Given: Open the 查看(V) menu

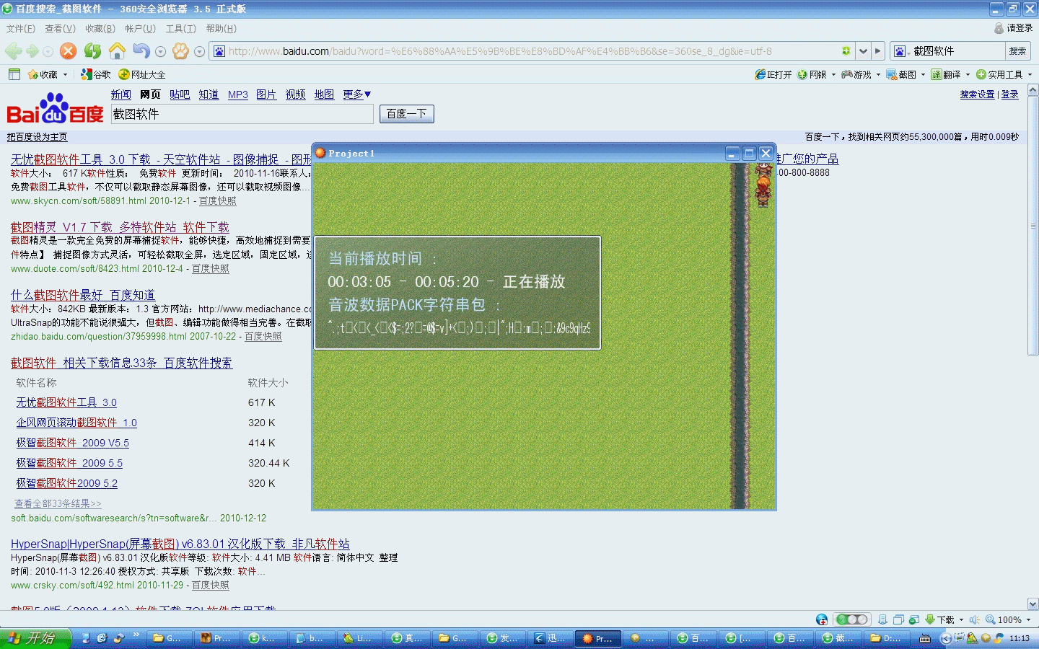Looking at the screenshot, I should [x=60, y=28].
